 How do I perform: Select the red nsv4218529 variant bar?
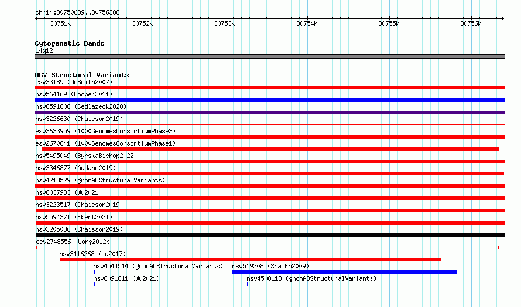269,186
